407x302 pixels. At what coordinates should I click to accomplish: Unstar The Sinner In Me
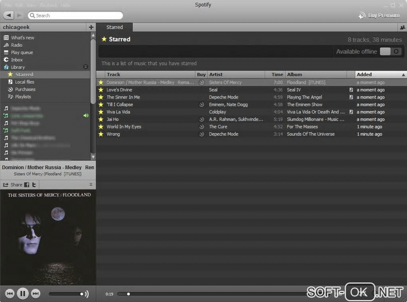(x=101, y=97)
